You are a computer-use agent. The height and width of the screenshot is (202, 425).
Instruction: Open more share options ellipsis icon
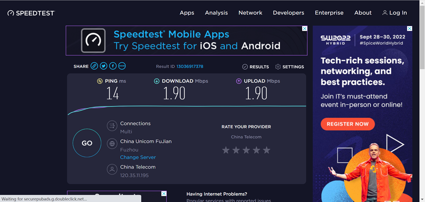(x=122, y=66)
